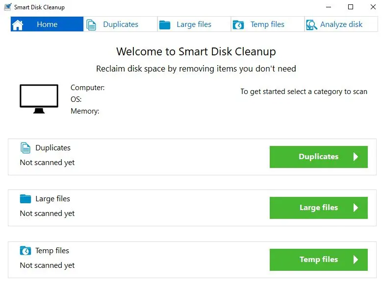Click the Large files tab folder icon

(165, 24)
